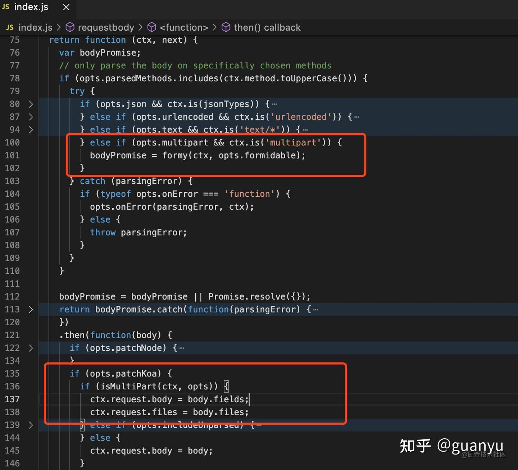Image resolution: width=518 pixels, height=470 pixels.
Task: Expand folded block at line 87
Action: (31, 117)
